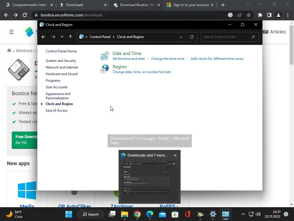294x221 pixels.
Task: Click Add clocks for different time zones
Action: (217, 59)
